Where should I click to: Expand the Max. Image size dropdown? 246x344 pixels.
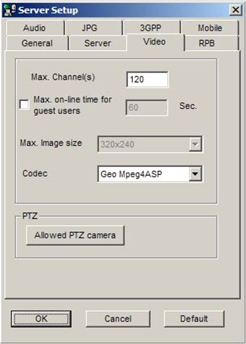click(x=195, y=144)
